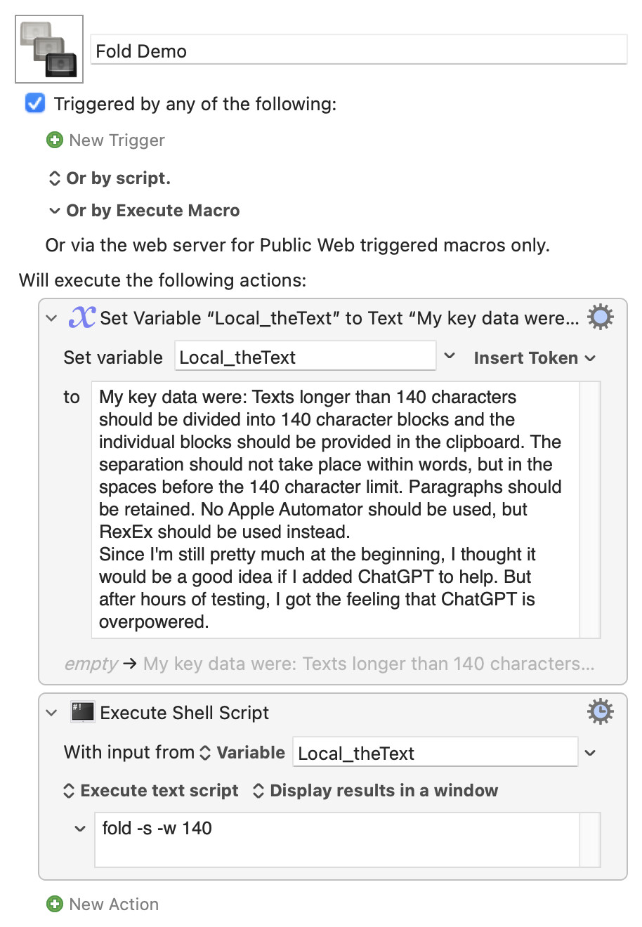642x927 pixels.
Task: Collapse the Set Variable action disclosure chevron
Action: click(x=51, y=318)
